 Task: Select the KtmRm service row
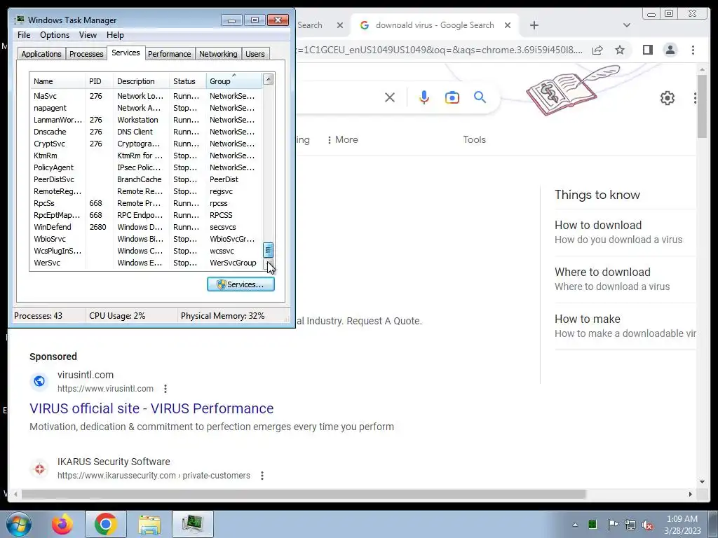pos(146,156)
